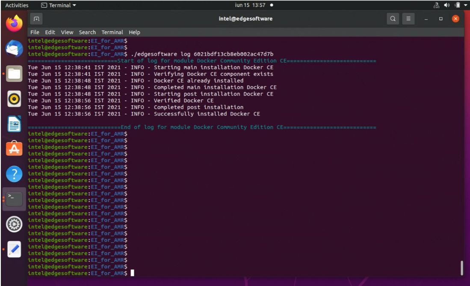
Task: Open the Search menu
Action: point(87,32)
